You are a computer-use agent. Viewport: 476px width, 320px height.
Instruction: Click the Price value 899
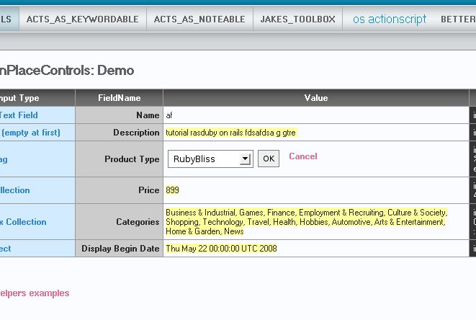[172, 190]
